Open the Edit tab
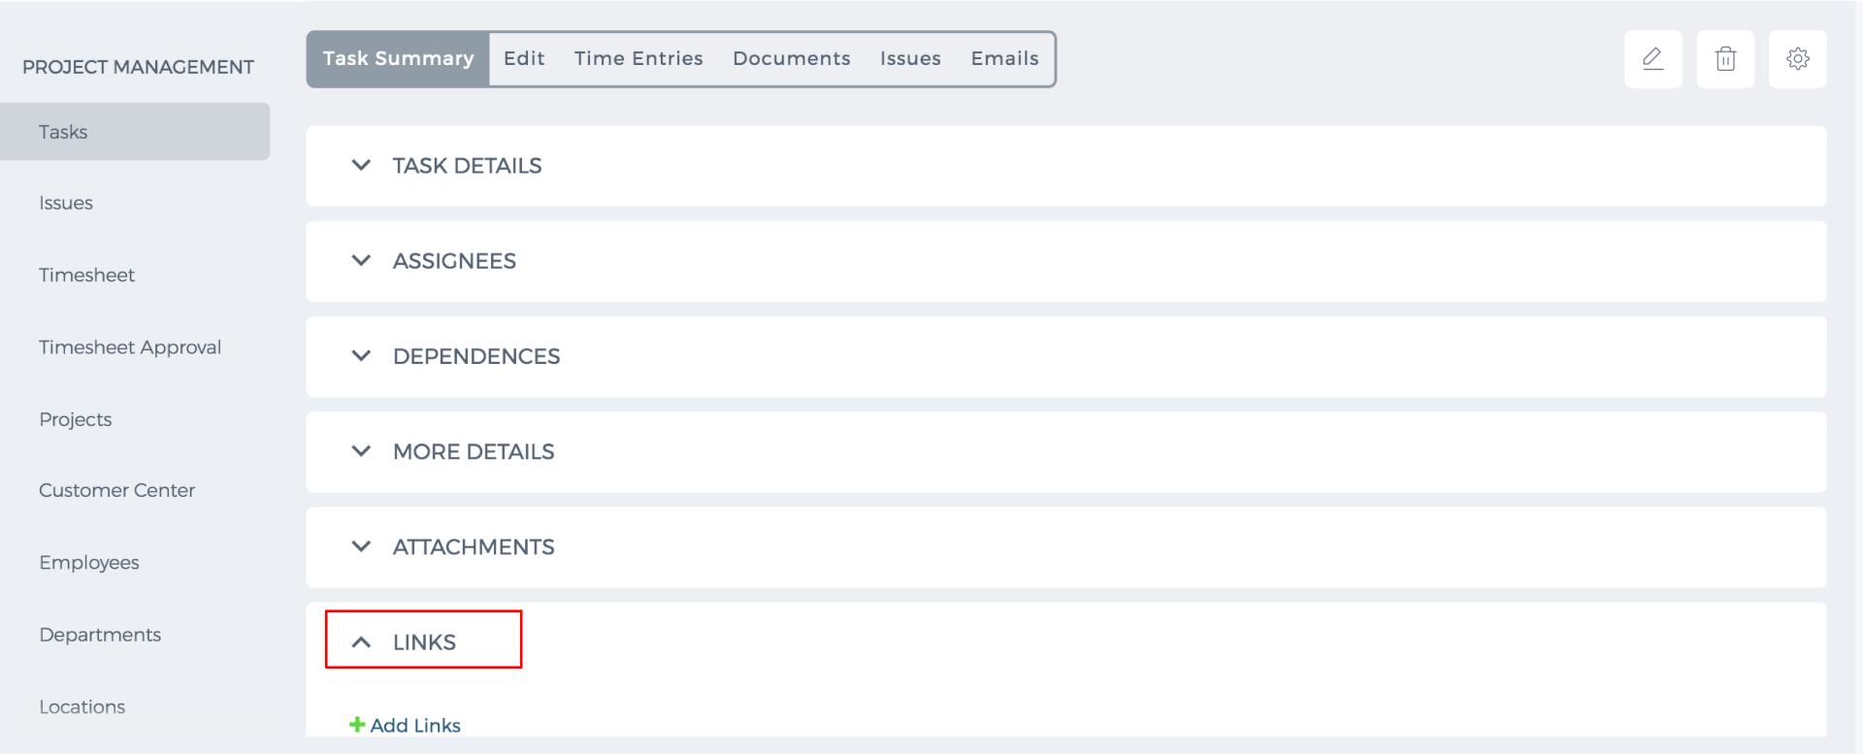Image resolution: width=1863 pixels, height=754 pixels. click(x=524, y=58)
